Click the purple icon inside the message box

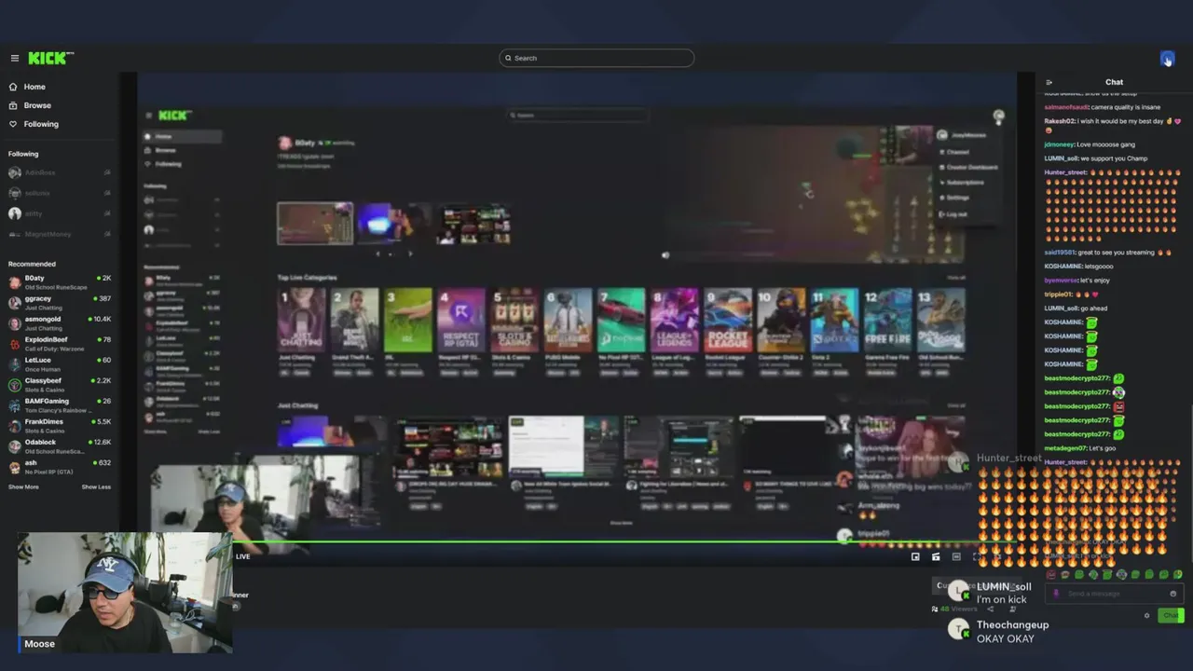[1056, 594]
